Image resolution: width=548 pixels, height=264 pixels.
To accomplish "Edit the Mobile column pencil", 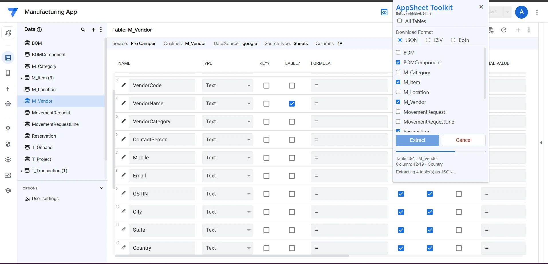I will point(123,157).
